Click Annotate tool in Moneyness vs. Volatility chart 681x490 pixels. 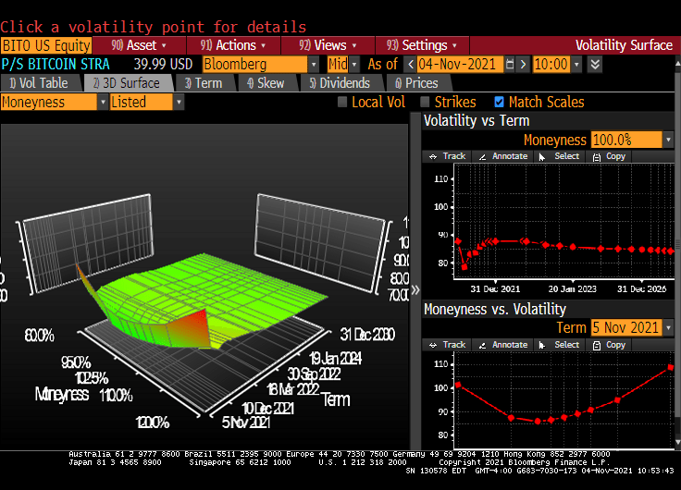coord(501,345)
